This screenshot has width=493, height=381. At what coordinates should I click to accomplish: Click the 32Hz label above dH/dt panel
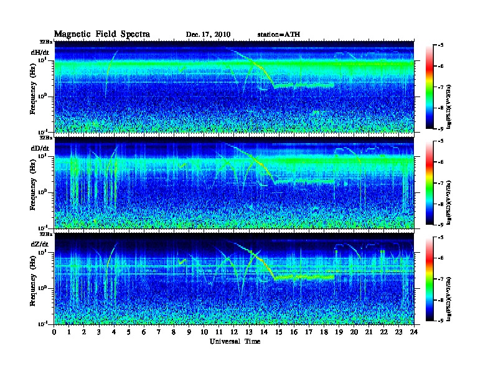(x=46, y=41)
